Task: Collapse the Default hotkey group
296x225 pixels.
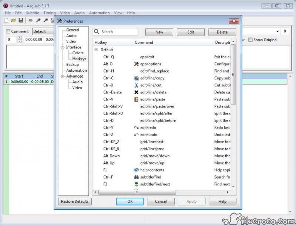Action: click(x=96, y=50)
